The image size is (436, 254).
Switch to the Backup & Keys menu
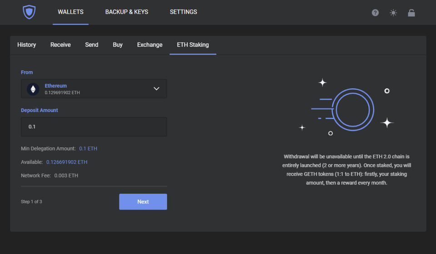click(127, 12)
